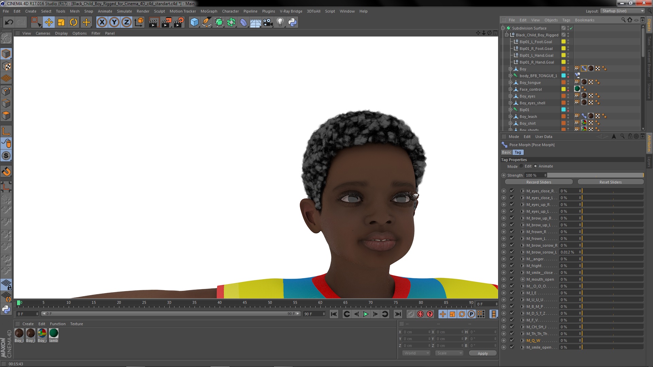Add a light object
This screenshot has height=367, width=653.
pyautogui.click(x=280, y=22)
